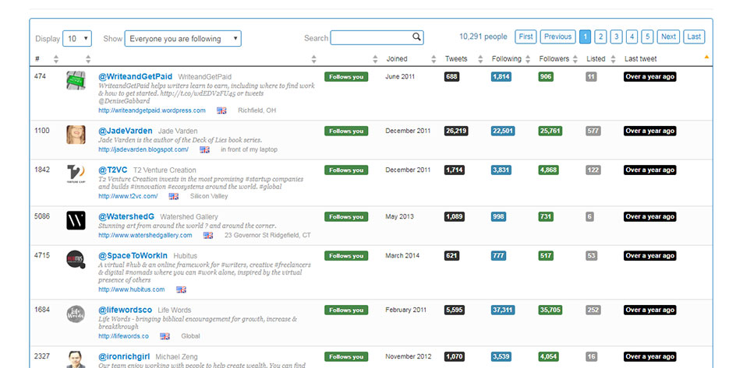Click the 26,219 tweets badge

[456, 131]
